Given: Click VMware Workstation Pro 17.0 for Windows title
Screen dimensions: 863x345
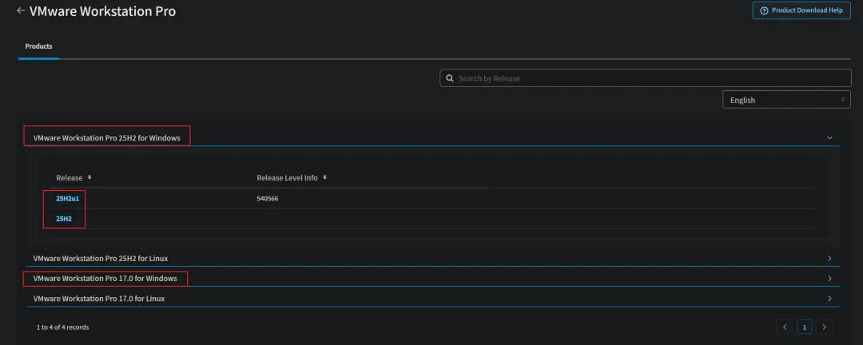Looking at the screenshot, I should 105,279.
